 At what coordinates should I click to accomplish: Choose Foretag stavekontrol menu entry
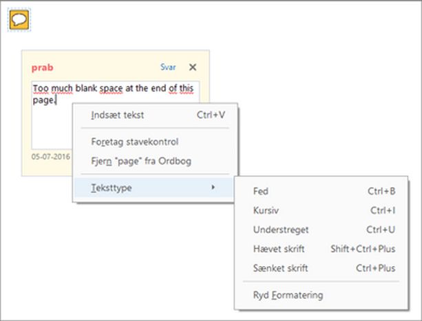coord(135,142)
